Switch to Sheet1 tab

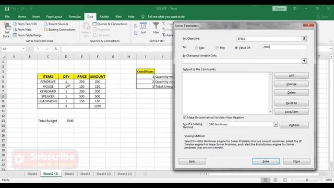click(32, 174)
